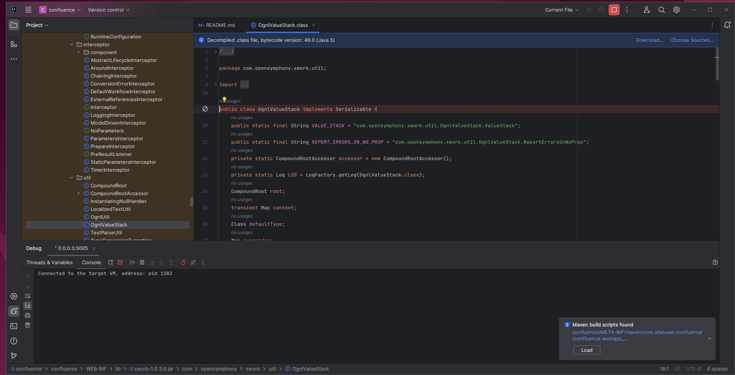Image resolution: width=735 pixels, height=375 pixels.
Task: Open the Services tool window icon
Action: 14,296
